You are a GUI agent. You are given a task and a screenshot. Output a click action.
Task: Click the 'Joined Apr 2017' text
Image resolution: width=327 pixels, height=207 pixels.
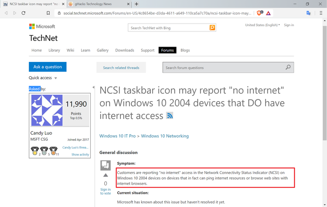point(78,139)
